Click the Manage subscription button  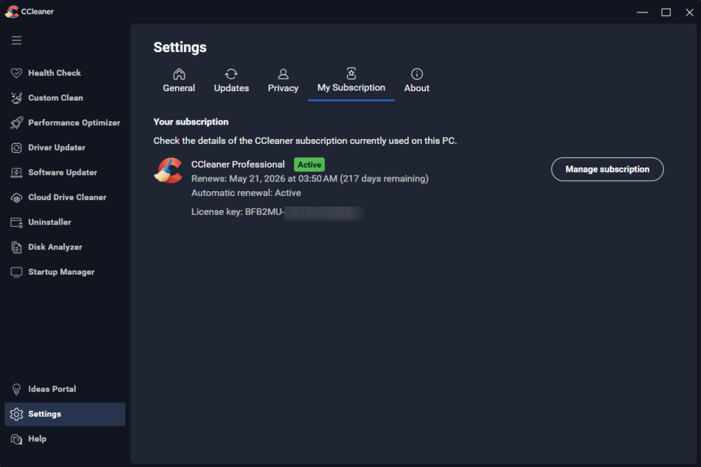[607, 169]
